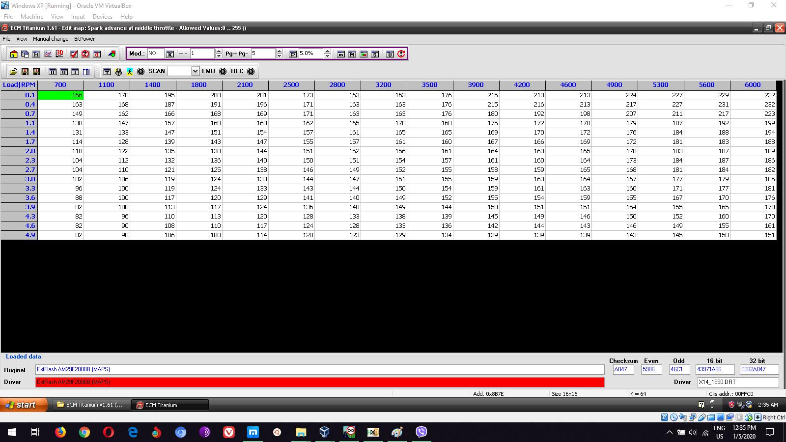The width and height of the screenshot is (786, 442).
Task: Click the padlock lock icon
Action: click(x=118, y=72)
